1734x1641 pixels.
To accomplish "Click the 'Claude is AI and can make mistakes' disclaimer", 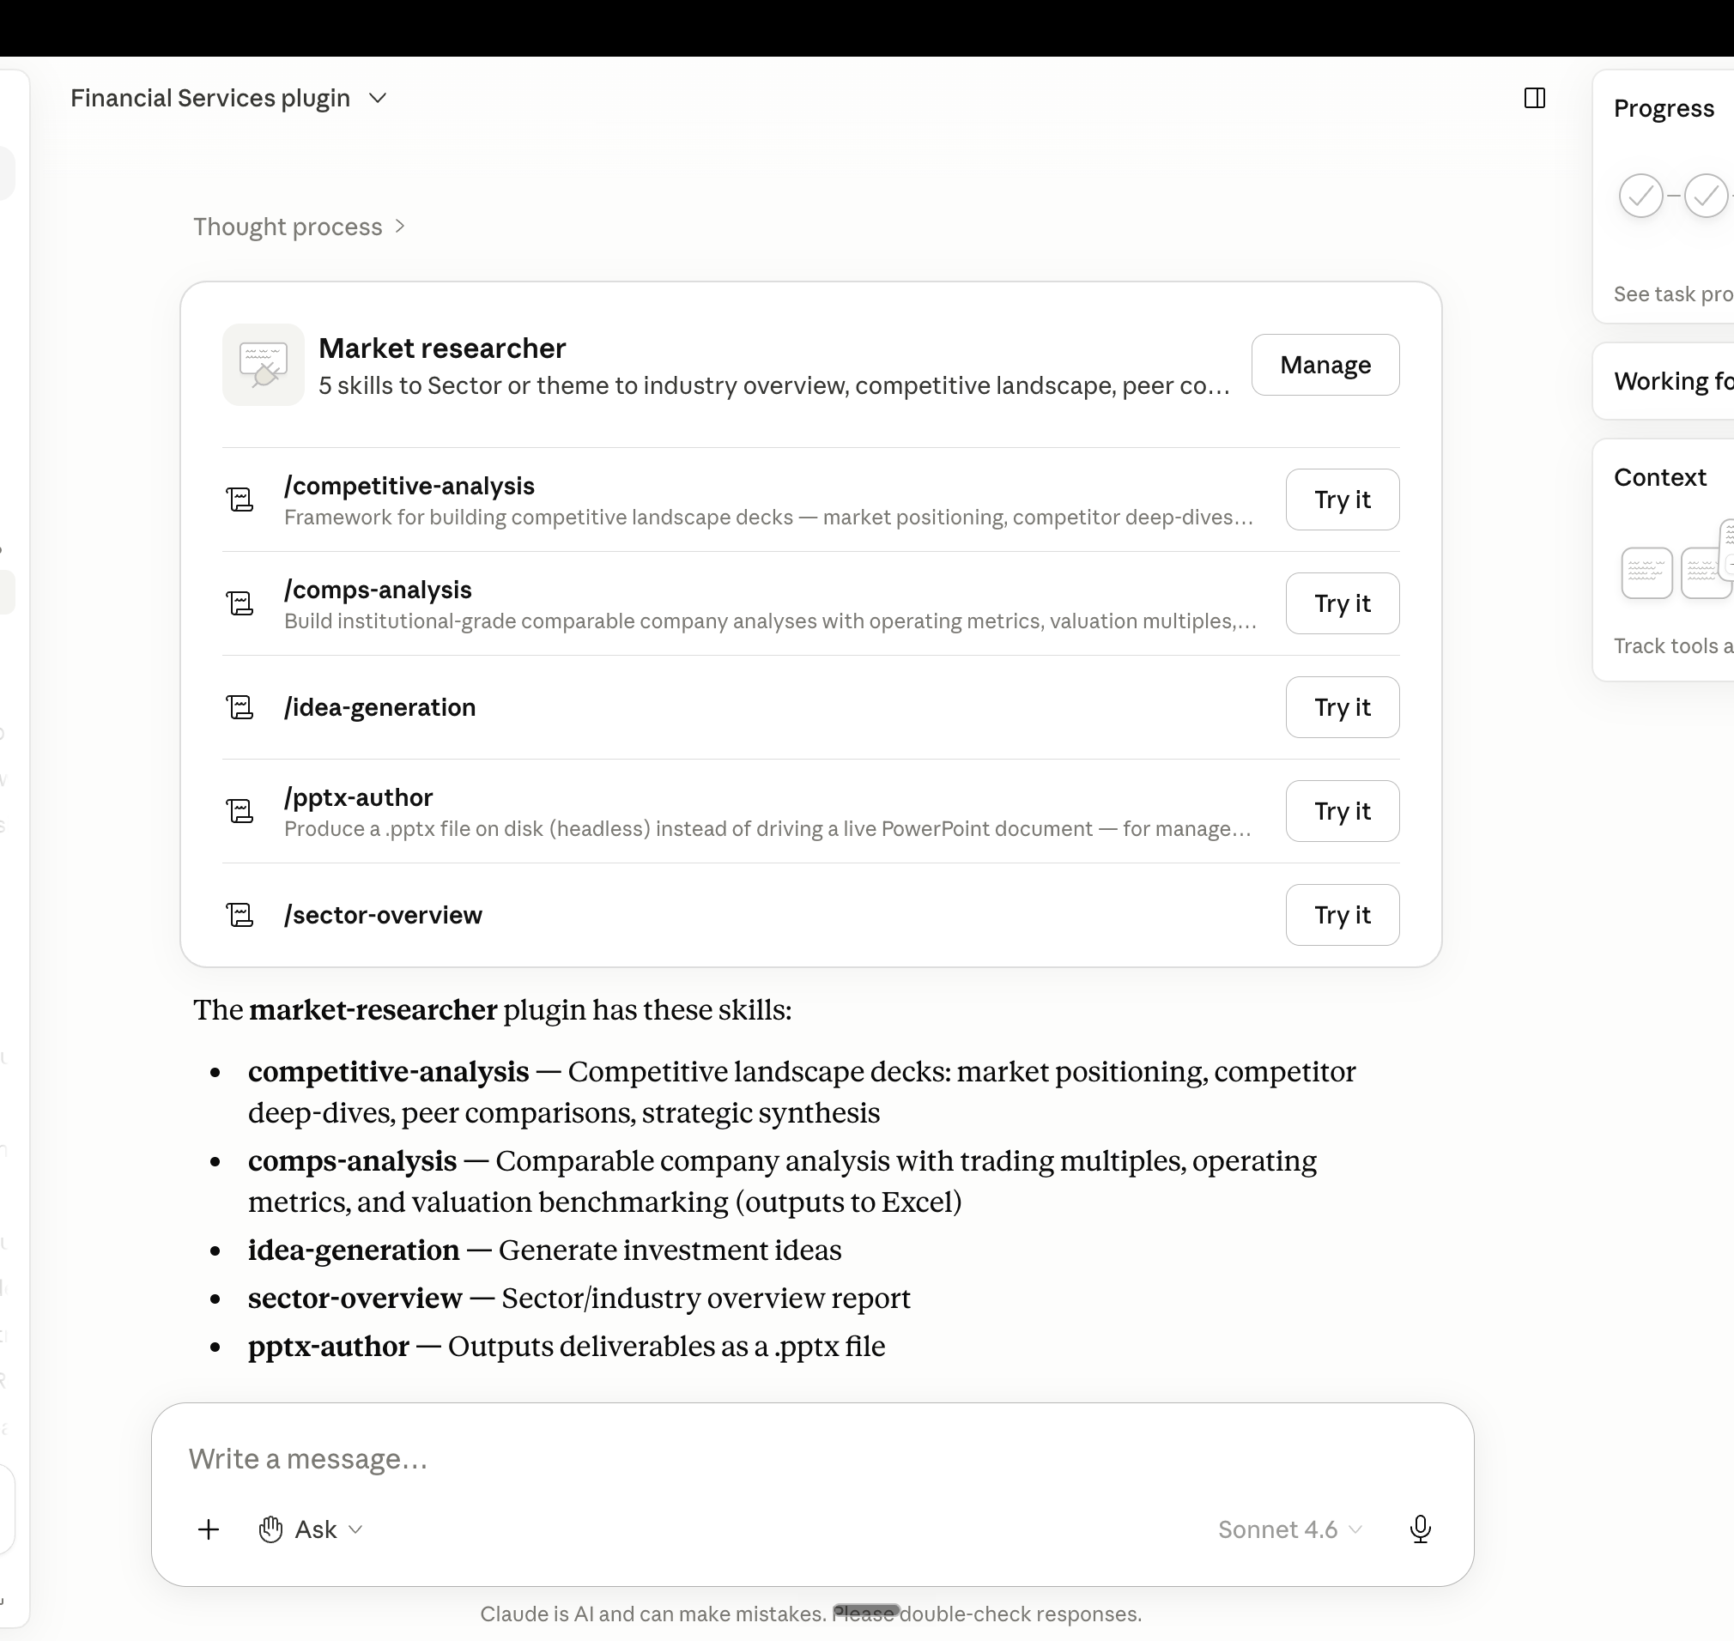I will 811,1614.
